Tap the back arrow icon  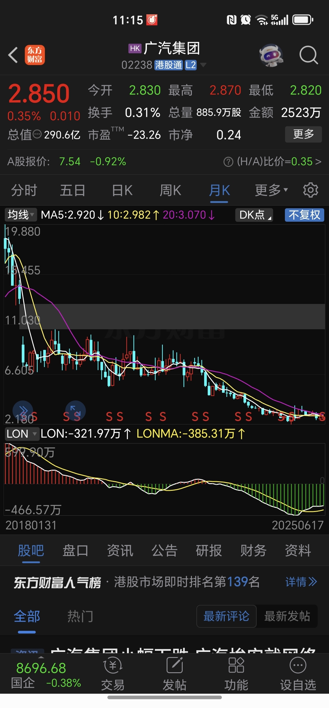coord(13,55)
